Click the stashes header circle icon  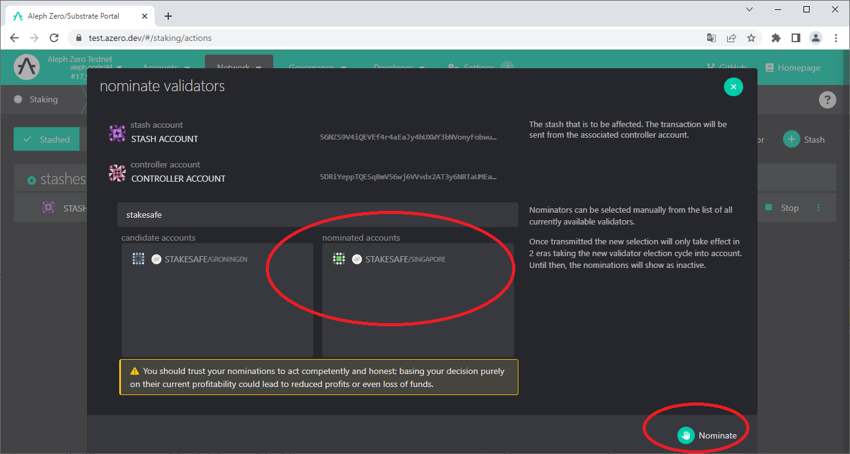click(32, 180)
